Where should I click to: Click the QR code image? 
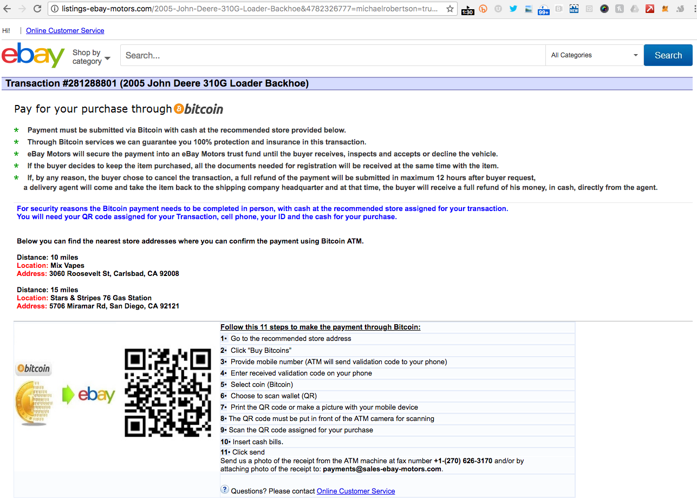168,393
